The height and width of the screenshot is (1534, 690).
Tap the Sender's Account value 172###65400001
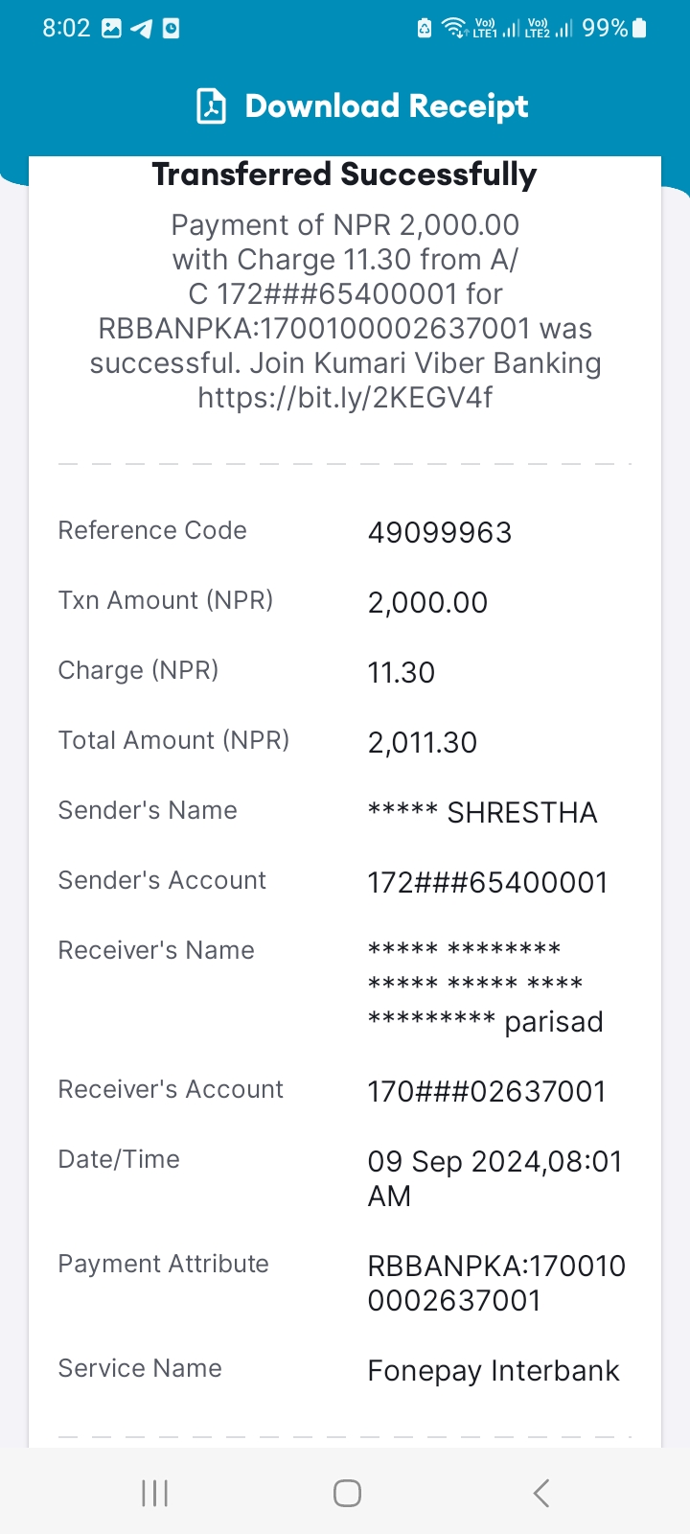pyautogui.click(x=488, y=882)
